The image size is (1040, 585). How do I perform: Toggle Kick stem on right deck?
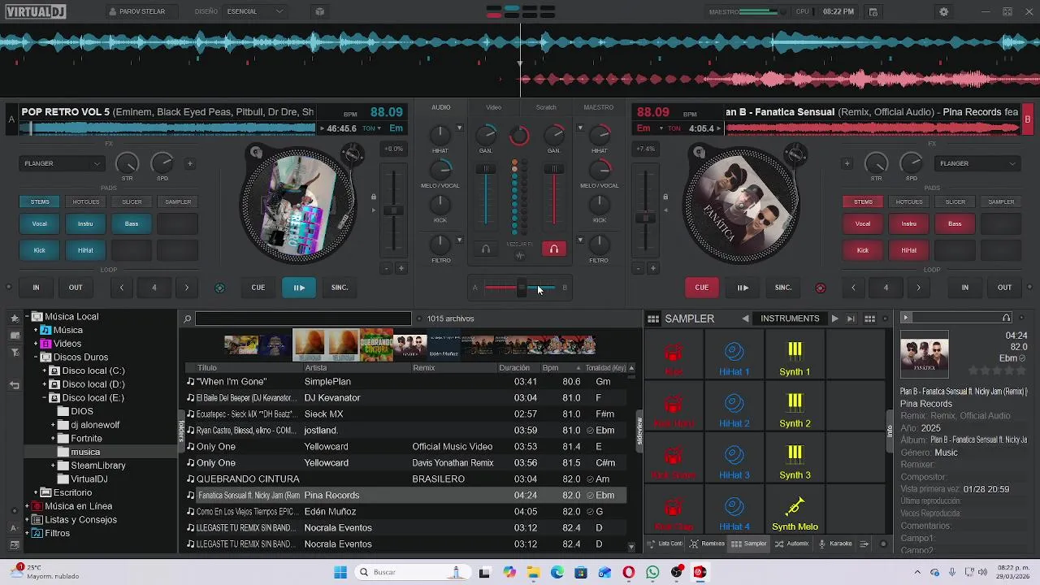point(863,250)
